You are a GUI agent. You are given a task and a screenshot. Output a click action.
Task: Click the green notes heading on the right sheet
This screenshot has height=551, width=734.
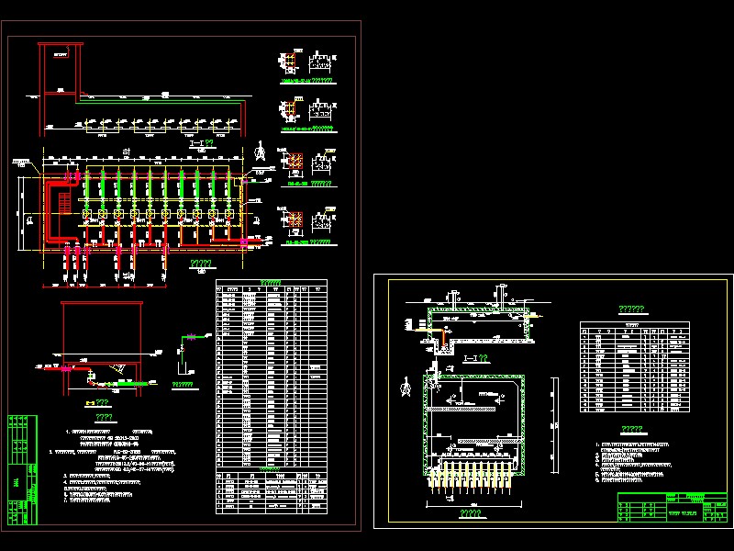click(x=631, y=429)
